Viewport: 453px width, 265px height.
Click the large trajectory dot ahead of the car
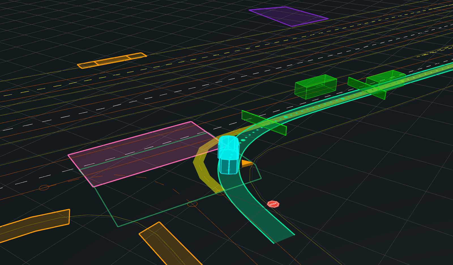(x=243, y=140)
